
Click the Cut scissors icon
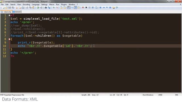[x=27, y=8]
